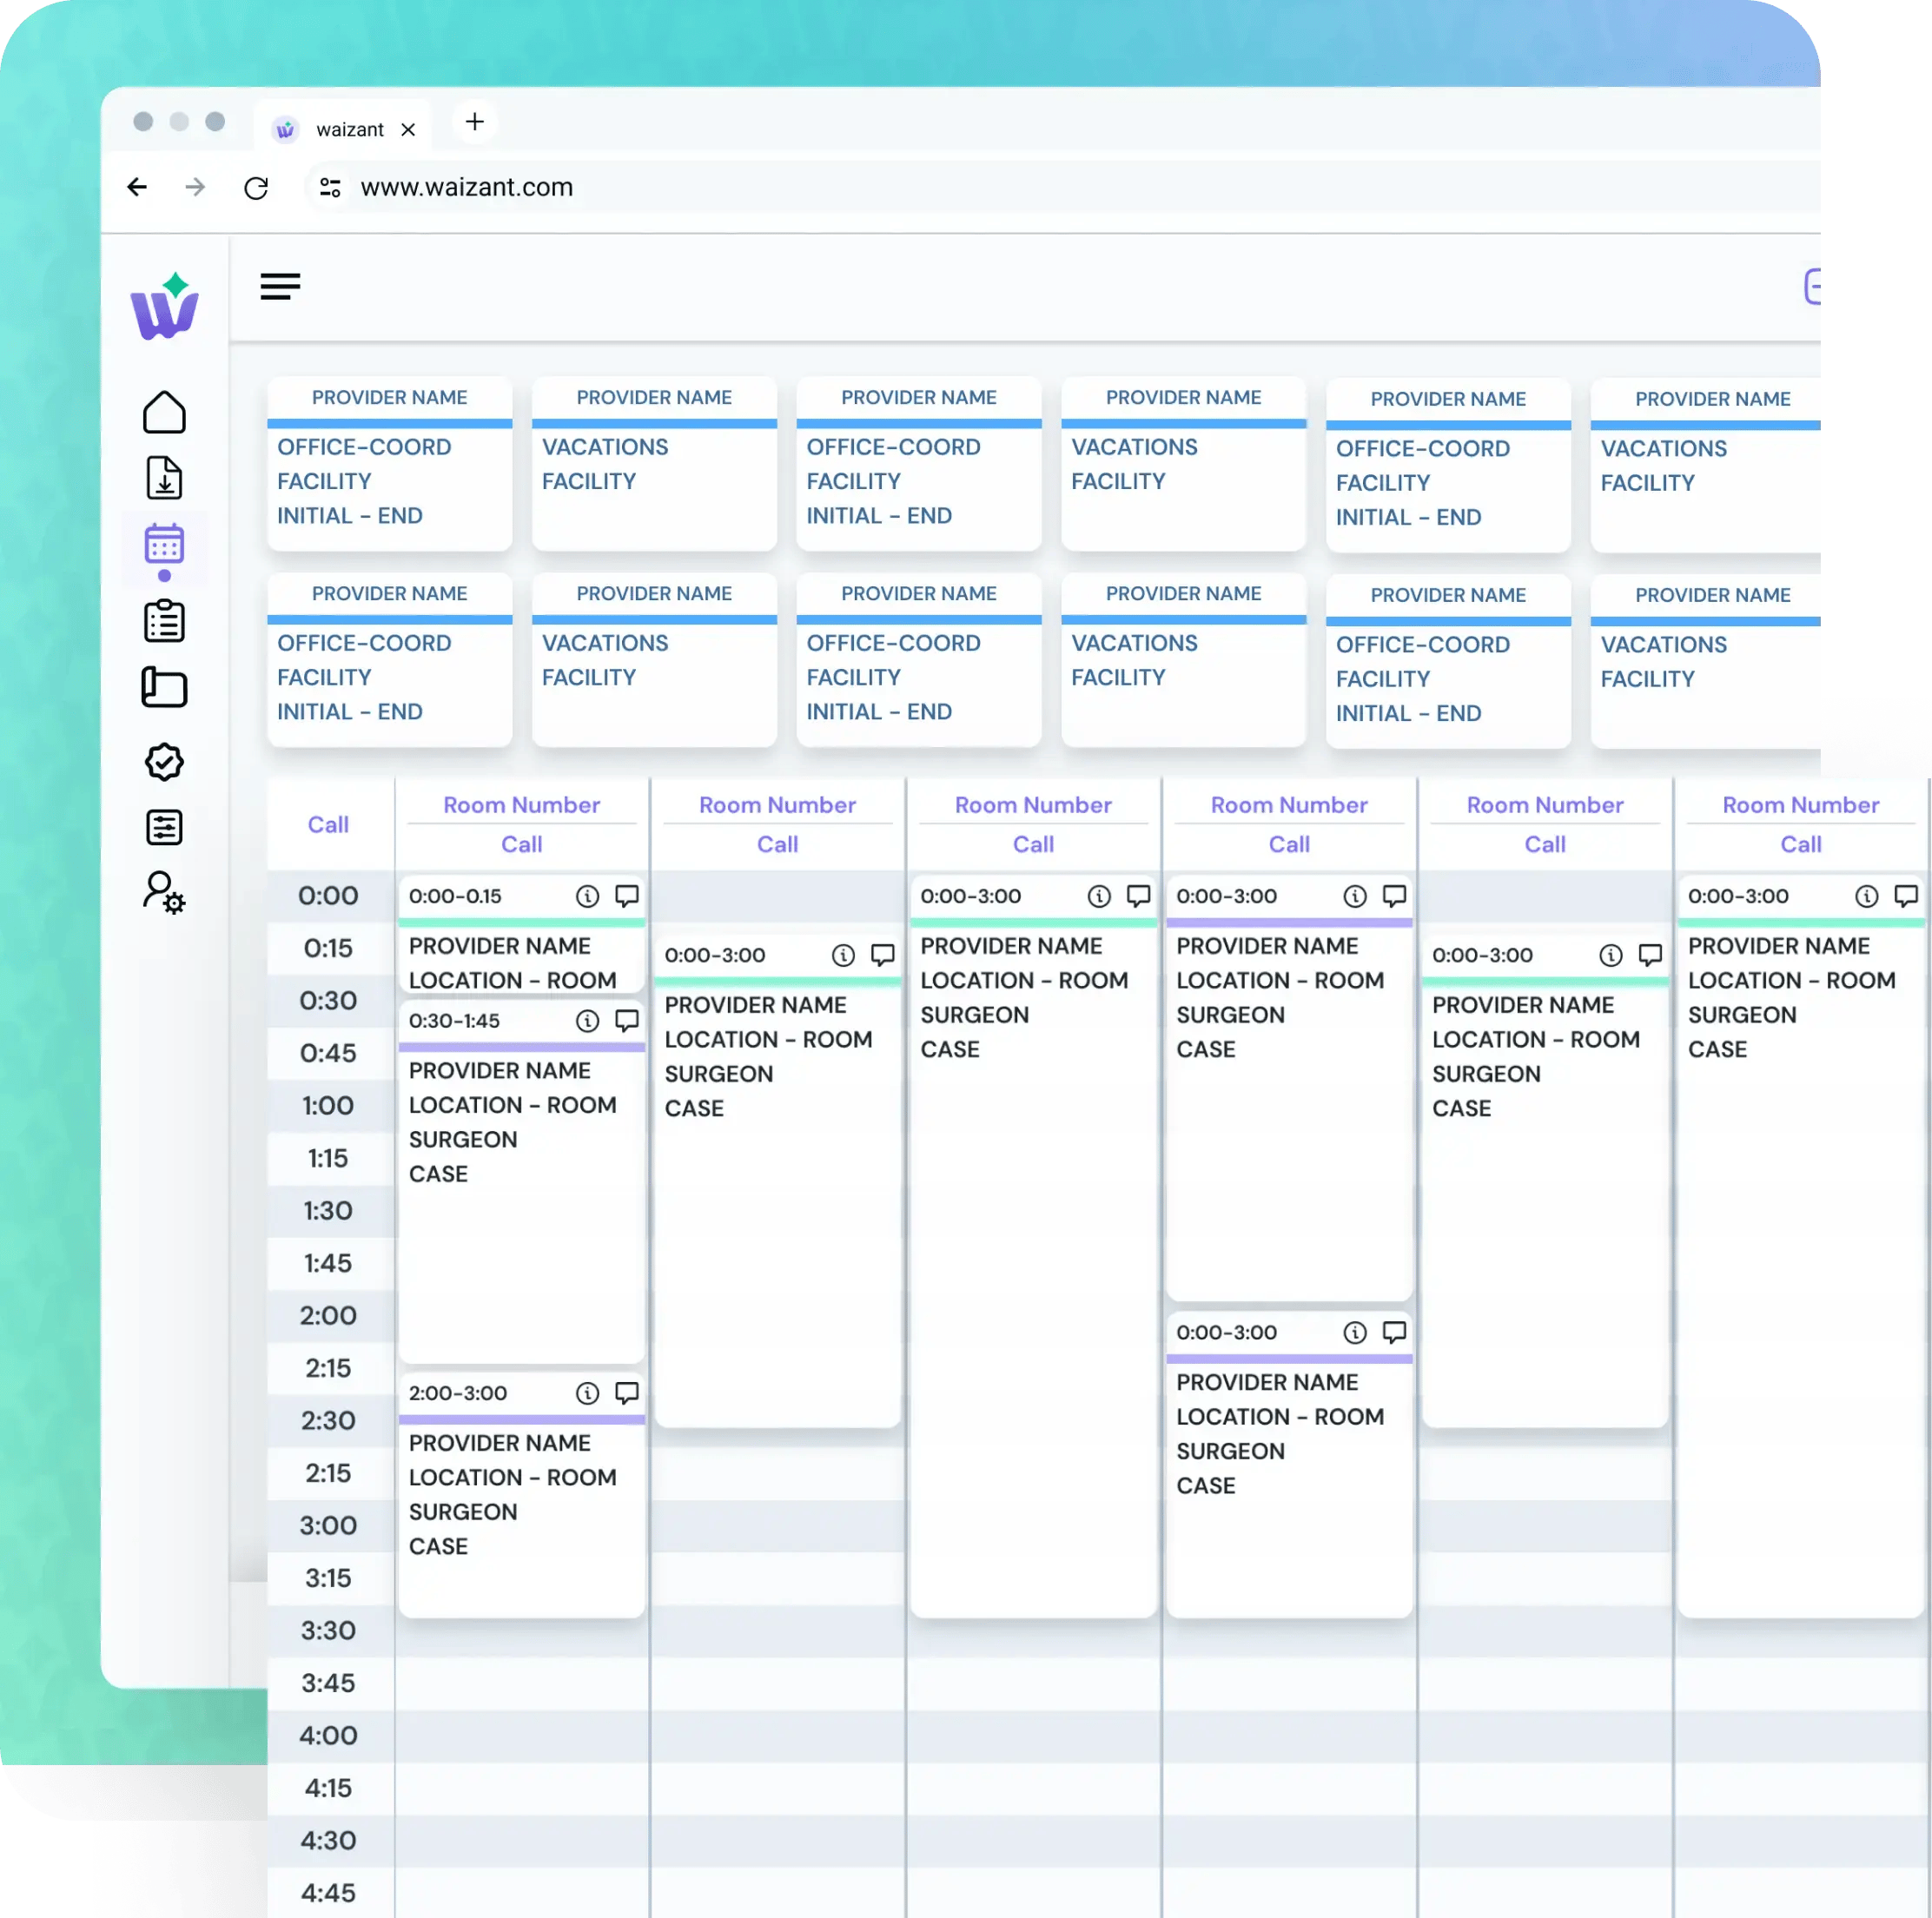Click the verified badge checkmark sidebar icon
Screen dimensions: 1932x1918
coord(164,762)
